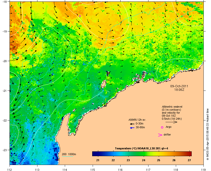Click the magenta Argo circle on the map

point(80,16)
